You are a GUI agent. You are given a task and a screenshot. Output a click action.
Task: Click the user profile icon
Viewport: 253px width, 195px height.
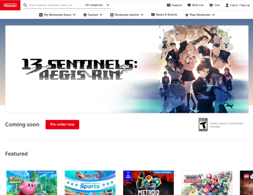click(x=227, y=5)
